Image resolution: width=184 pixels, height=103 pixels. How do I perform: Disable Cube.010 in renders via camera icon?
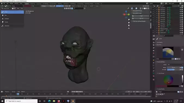coord(182,21)
